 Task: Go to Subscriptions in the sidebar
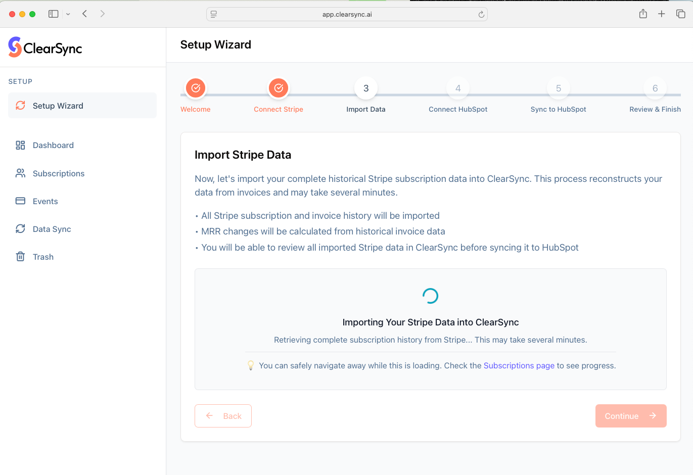point(58,173)
